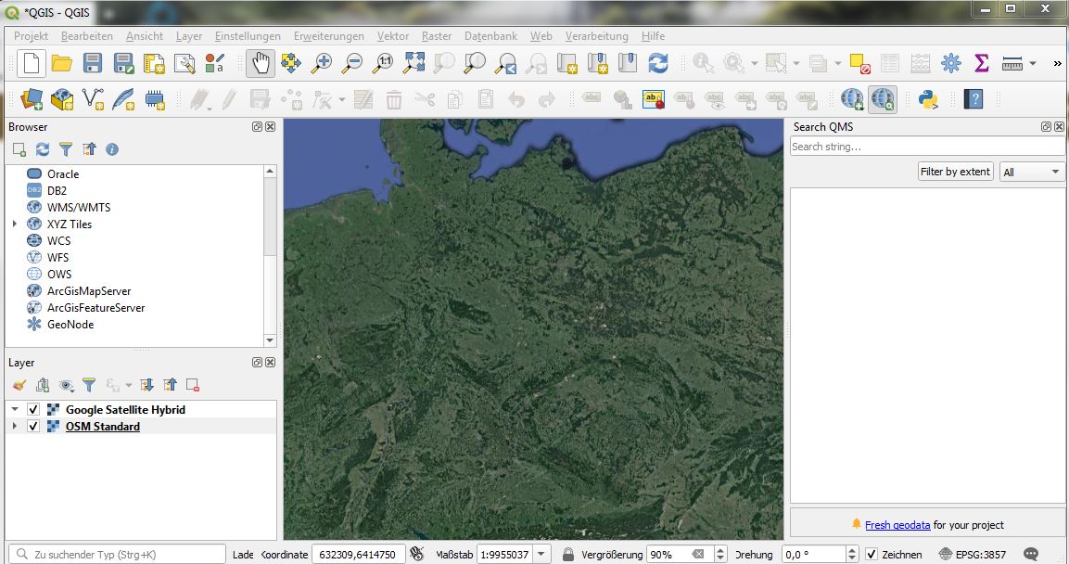Expand the XYZ Tiles tree node
Image resolution: width=1069 pixels, height=564 pixels.
[x=15, y=224]
